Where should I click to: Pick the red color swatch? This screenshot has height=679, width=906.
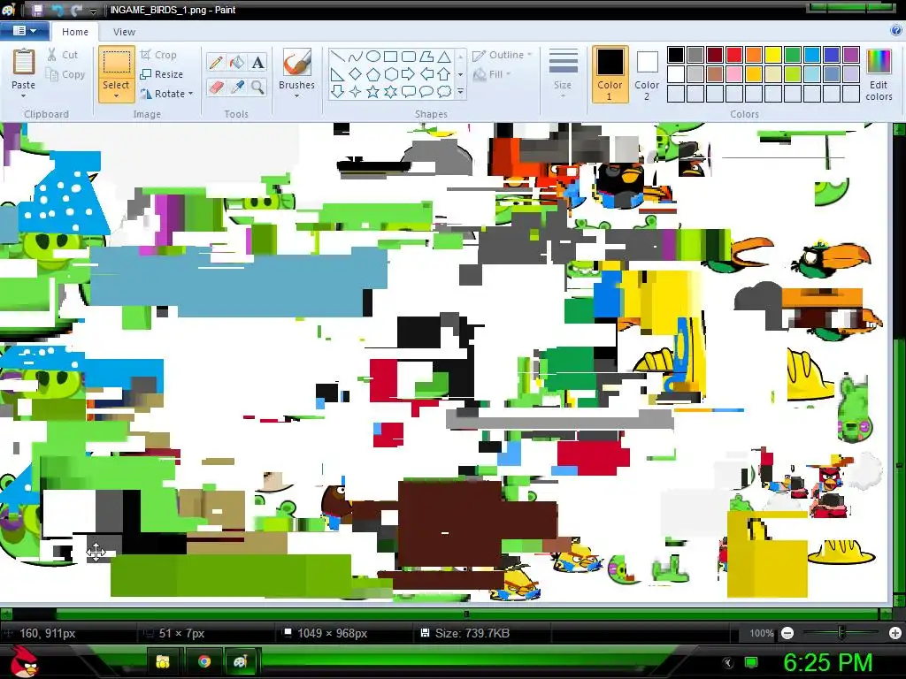(x=733, y=55)
